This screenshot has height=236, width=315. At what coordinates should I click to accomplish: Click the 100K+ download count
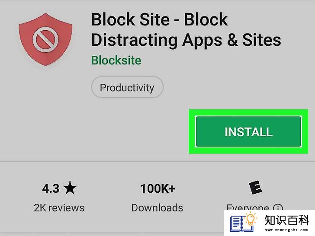(157, 188)
